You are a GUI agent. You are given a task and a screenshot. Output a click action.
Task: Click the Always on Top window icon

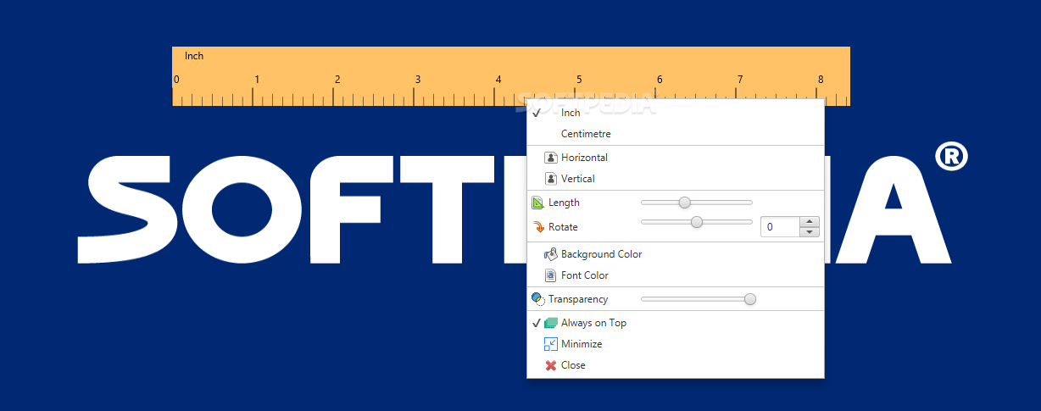point(551,323)
